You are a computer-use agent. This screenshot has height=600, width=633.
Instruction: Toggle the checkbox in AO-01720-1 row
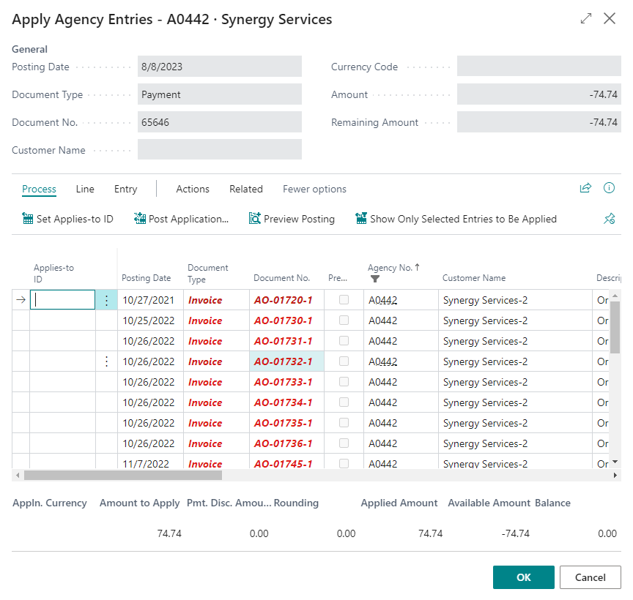(x=344, y=300)
